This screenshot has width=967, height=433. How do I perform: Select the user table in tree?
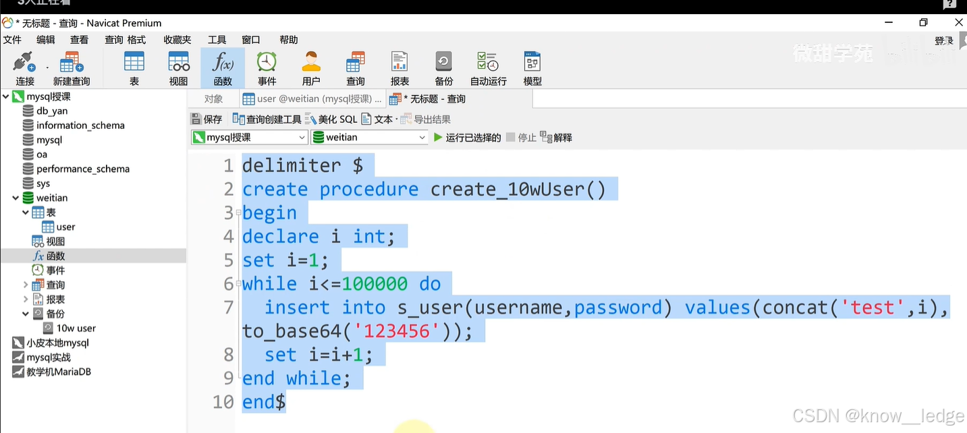[x=65, y=227]
